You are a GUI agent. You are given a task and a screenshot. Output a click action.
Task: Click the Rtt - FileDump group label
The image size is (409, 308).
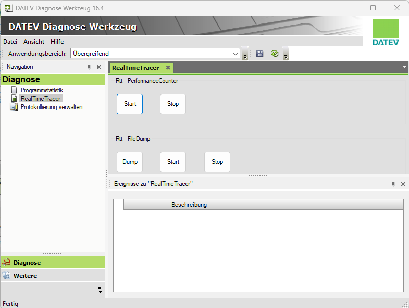point(133,139)
